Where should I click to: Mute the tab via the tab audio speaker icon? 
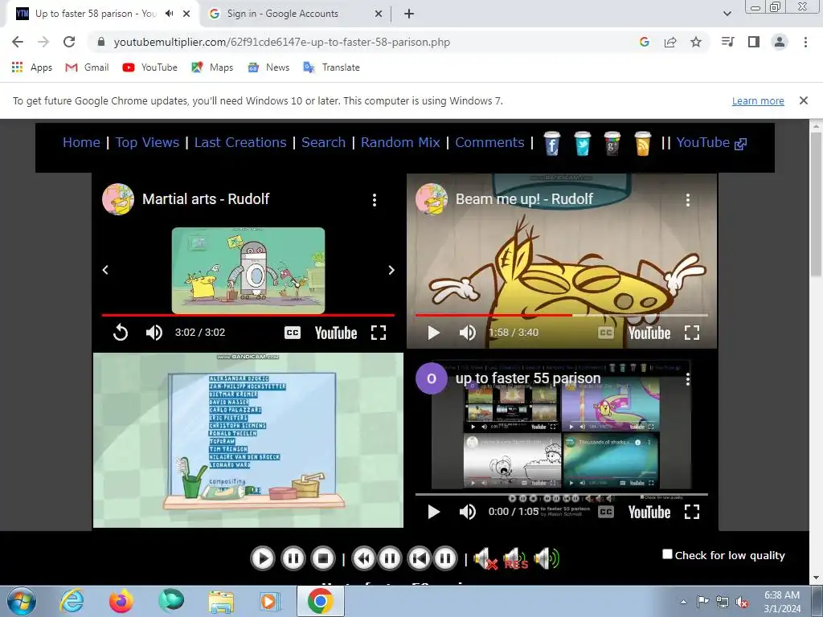[x=169, y=14]
